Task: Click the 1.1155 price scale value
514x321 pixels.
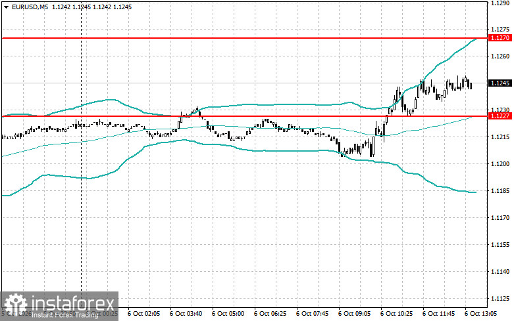Action: pyautogui.click(x=500, y=244)
